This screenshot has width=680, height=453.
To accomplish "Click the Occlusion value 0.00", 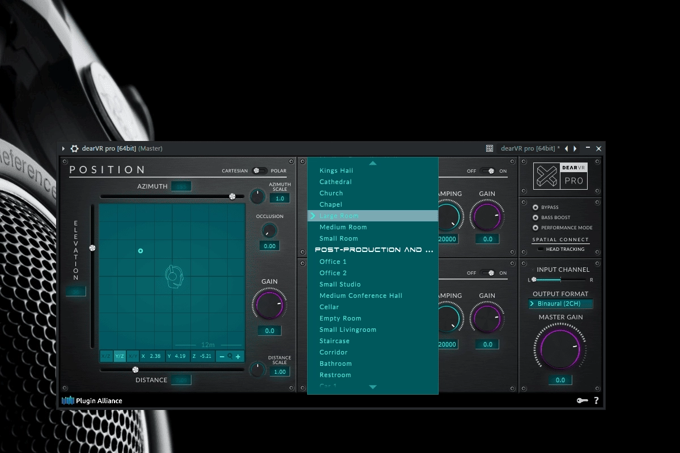I will pos(269,246).
